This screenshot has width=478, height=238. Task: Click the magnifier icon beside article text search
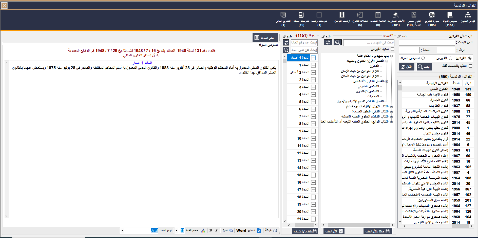click(x=286, y=50)
